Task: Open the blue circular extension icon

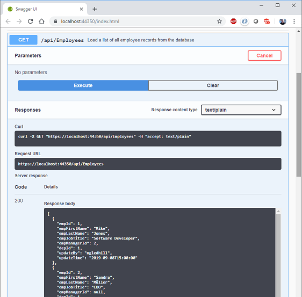Action: [x=245, y=21]
